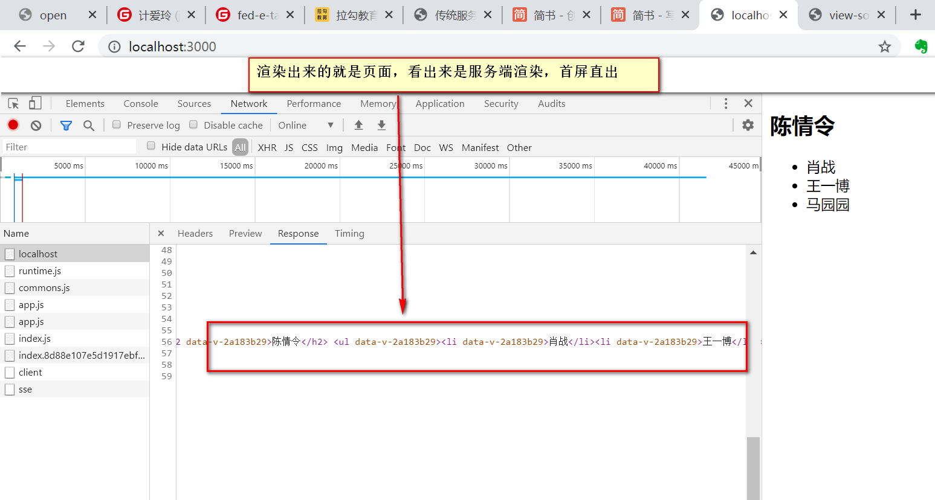The image size is (935, 500).
Task: Filter requests by WS
Action: (446, 147)
